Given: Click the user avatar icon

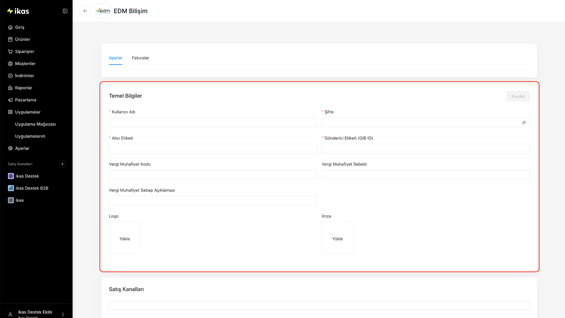Looking at the screenshot, I should tap(10, 314).
